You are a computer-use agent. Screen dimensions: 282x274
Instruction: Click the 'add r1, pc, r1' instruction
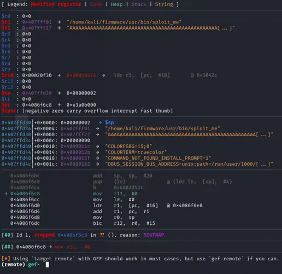click(121, 211)
